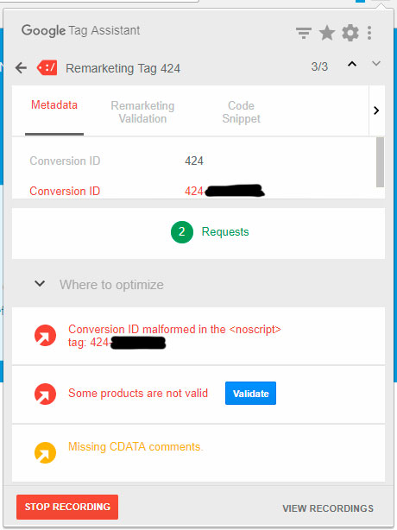Screen dimensions: 397x530
Task: Click the metadata panel scrollbar
Action: [380, 162]
